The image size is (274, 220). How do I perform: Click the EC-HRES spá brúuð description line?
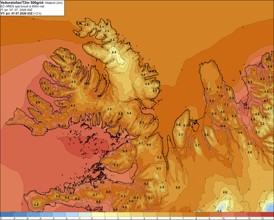(22, 6)
